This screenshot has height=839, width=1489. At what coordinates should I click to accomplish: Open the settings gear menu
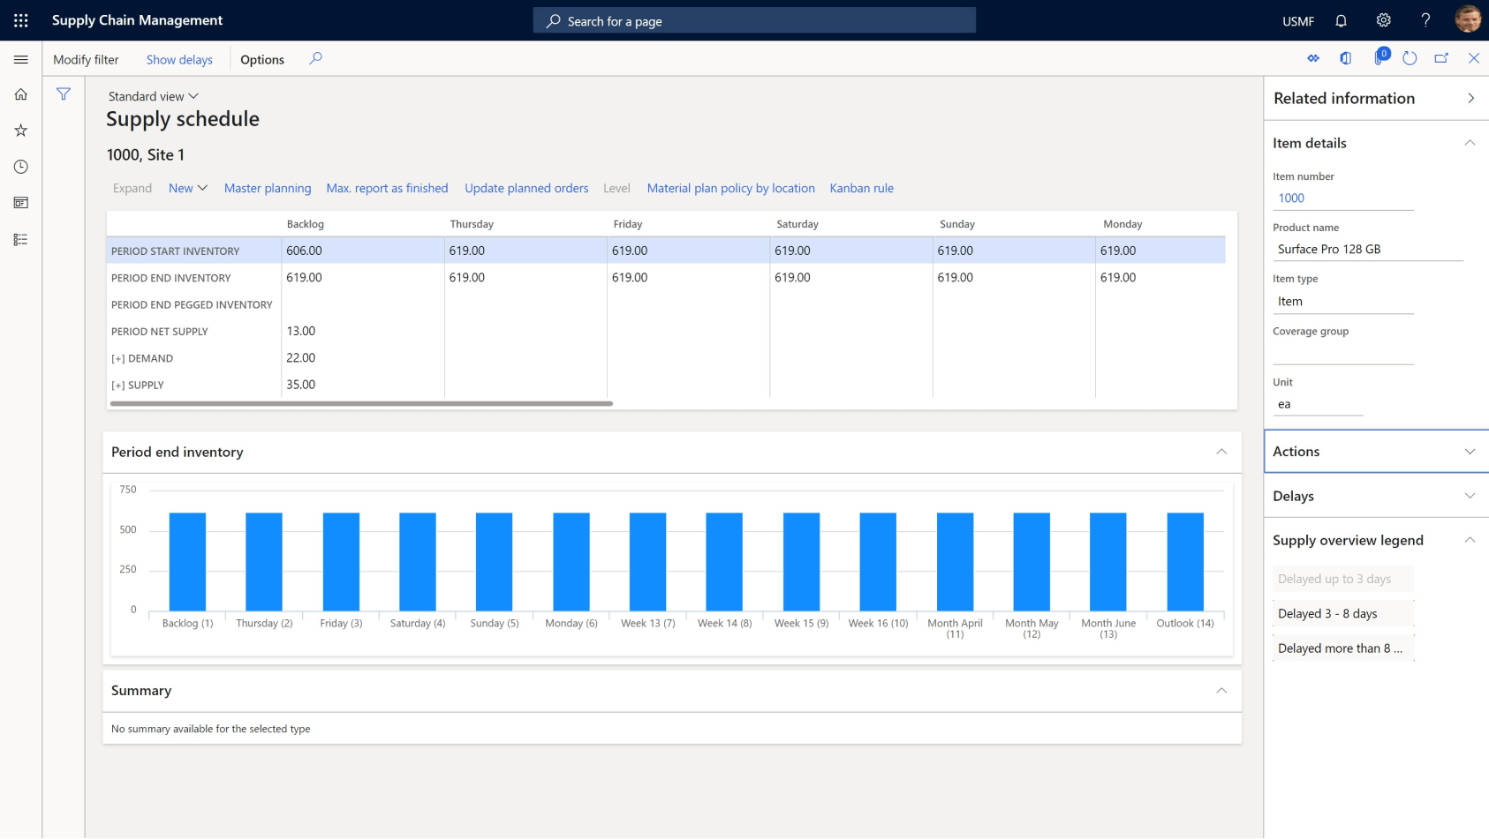(1383, 20)
